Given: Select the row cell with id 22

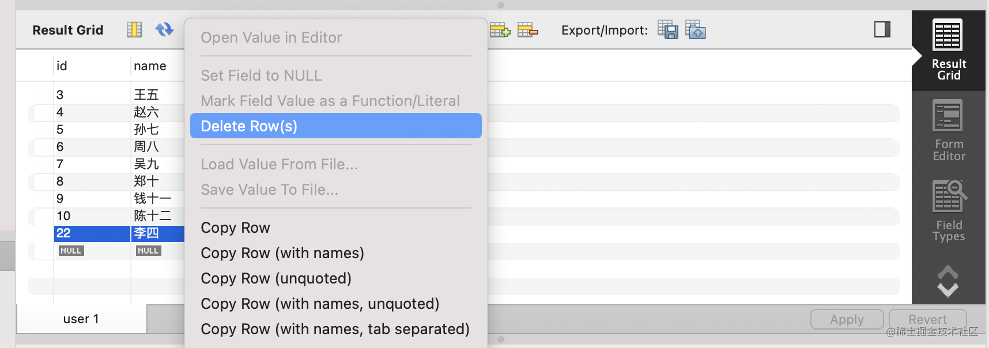Looking at the screenshot, I should (91, 233).
